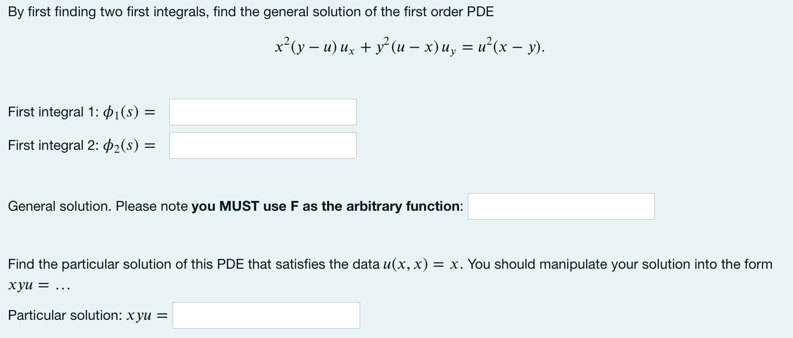
Task: Click the phrase first order PDE
Action: pyautogui.click(x=448, y=11)
